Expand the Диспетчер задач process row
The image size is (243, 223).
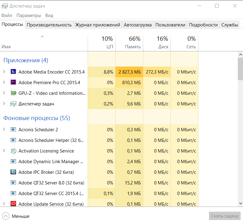click(4, 104)
